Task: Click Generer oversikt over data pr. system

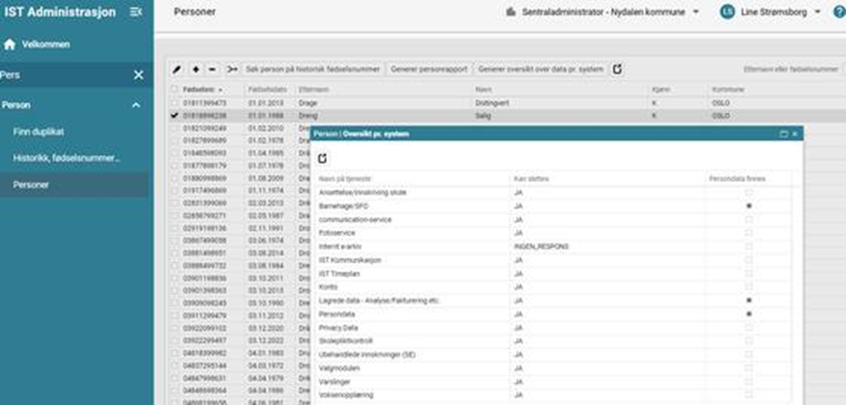Action: 540,70
